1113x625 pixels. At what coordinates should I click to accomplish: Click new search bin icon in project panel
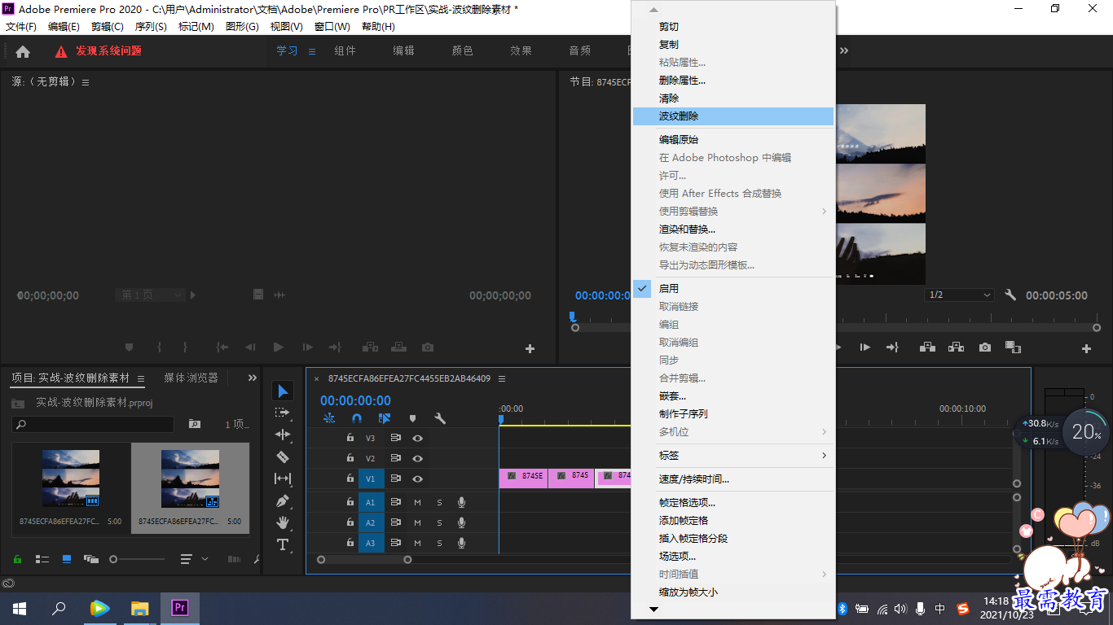(x=195, y=424)
